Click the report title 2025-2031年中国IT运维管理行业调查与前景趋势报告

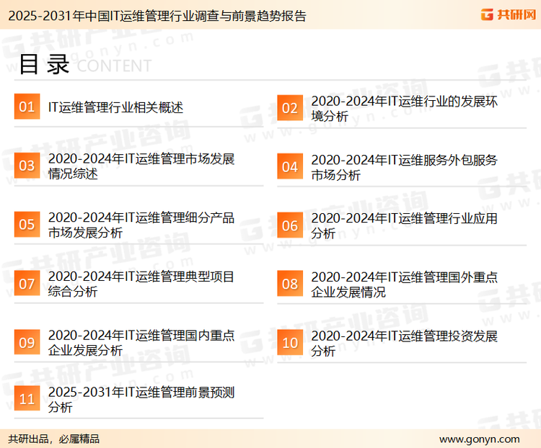point(157,16)
